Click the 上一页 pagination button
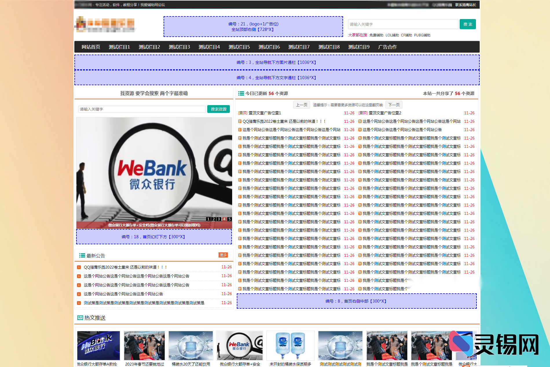The width and height of the screenshot is (550, 367). pos(302,105)
